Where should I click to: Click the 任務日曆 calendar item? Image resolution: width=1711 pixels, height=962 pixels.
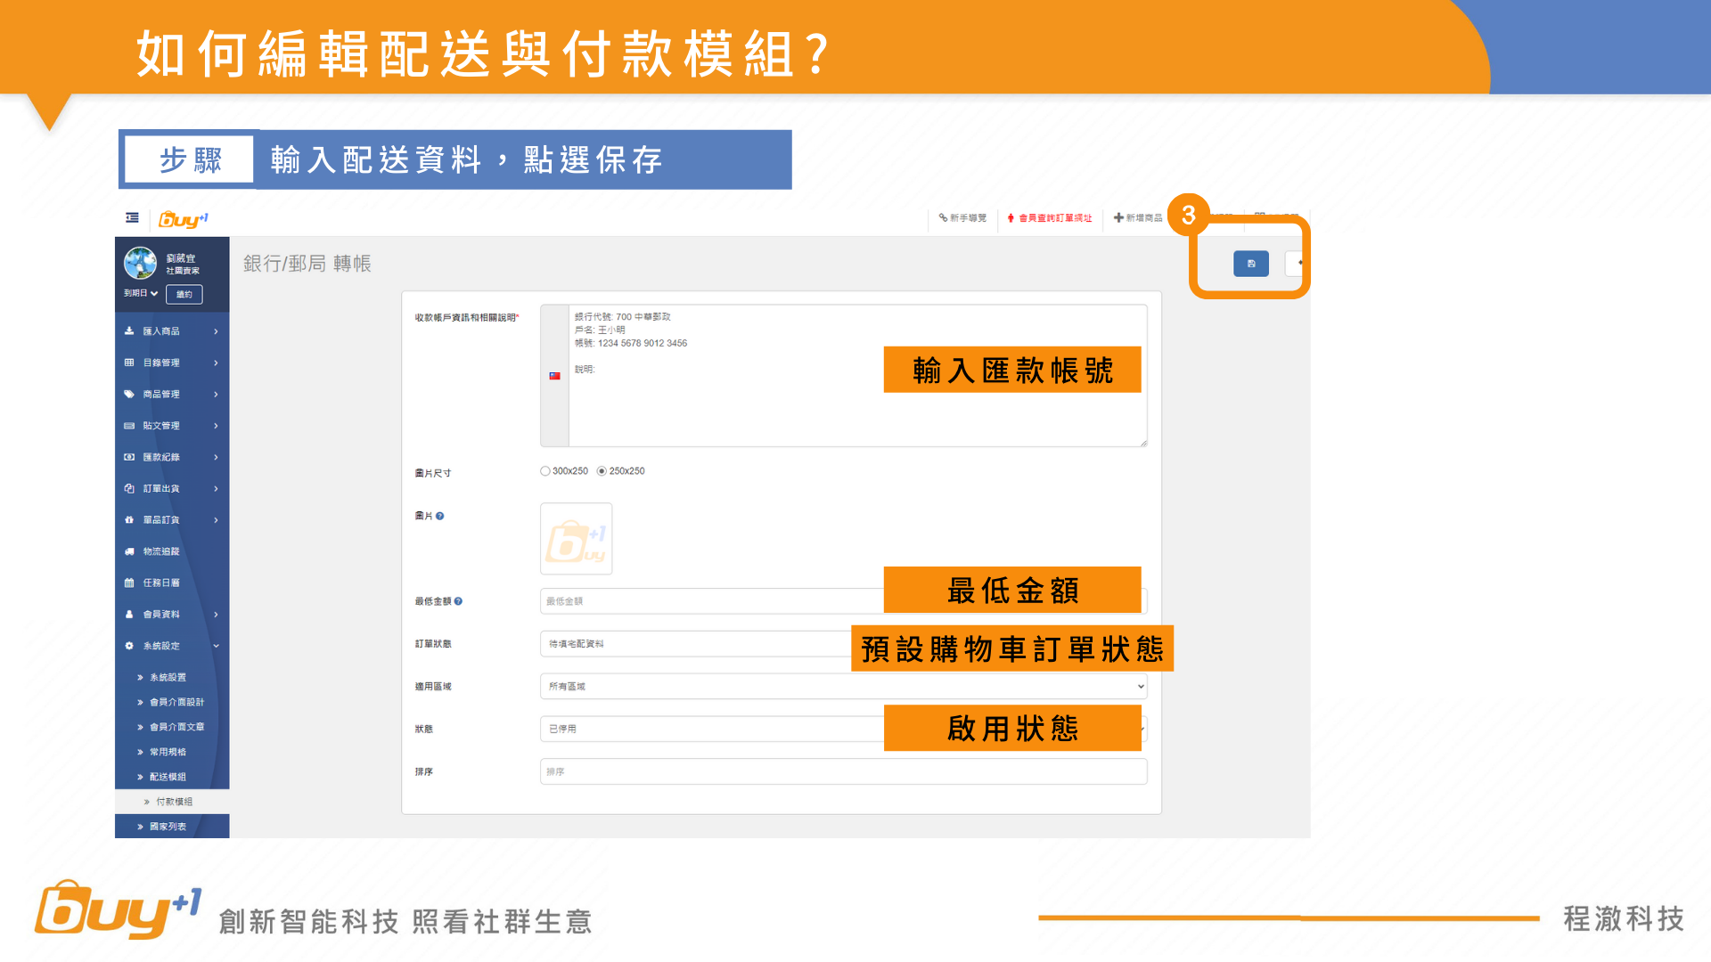160,583
